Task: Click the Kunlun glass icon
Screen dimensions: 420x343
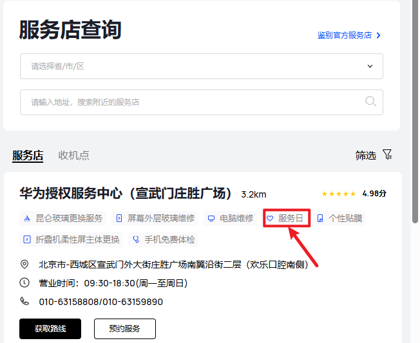Action: click(27, 219)
